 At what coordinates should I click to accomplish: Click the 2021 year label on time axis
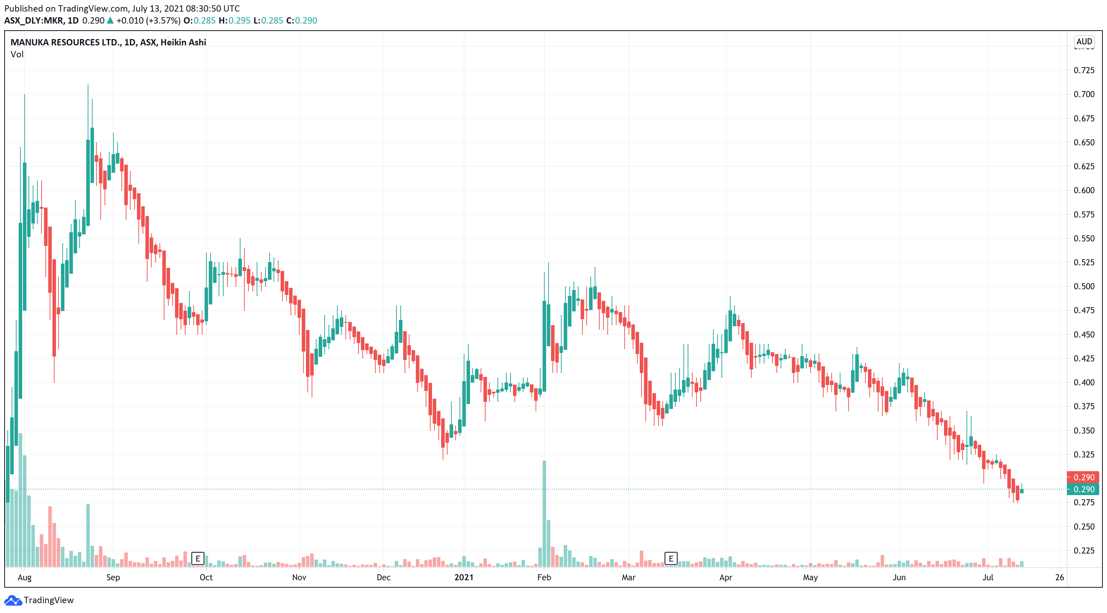coord(464,577)
